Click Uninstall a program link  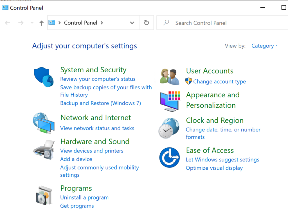pos(84,198)
